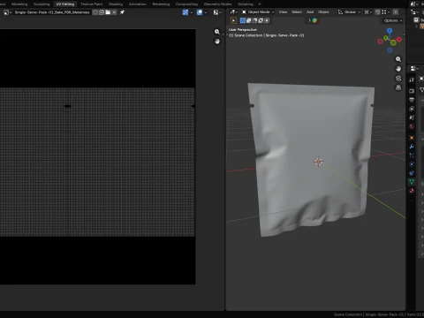
Task: Open UV editor gizmo options dropdown
Action: tap(192, 12)
